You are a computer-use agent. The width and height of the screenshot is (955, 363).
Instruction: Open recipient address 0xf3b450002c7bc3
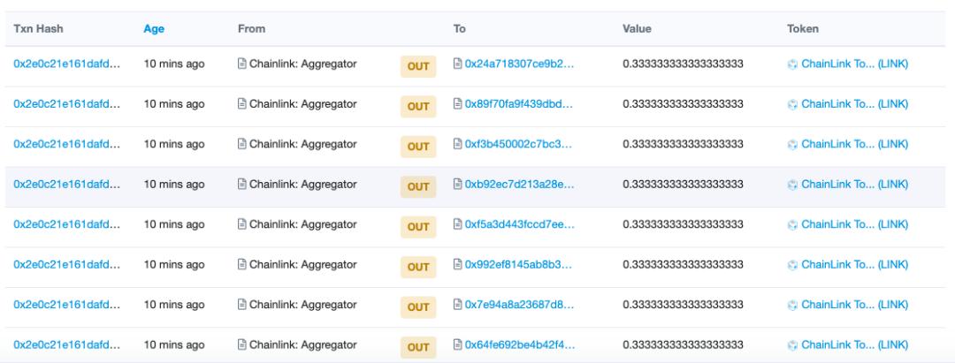point(520,143)
